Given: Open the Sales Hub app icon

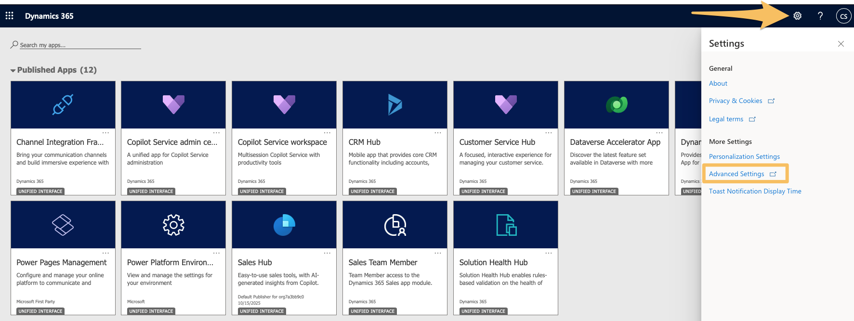Looking at the screenshot, I should click(284, 225).
